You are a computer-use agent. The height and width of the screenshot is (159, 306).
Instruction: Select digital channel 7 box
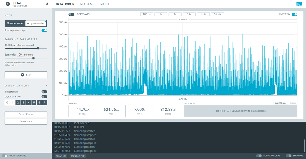coord(44,103)
